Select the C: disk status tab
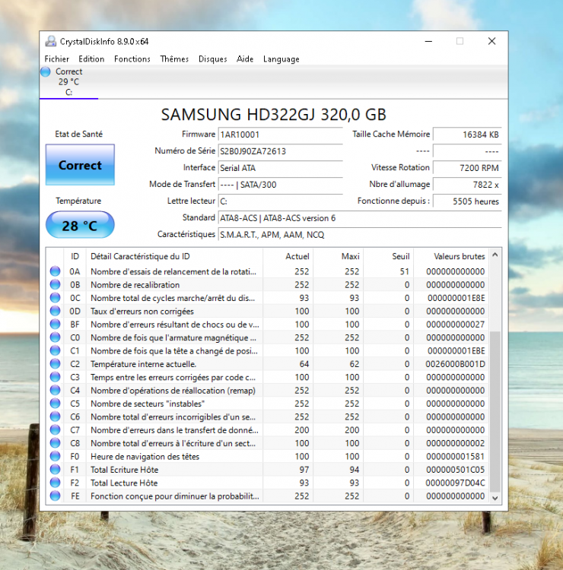Screen dimensions: 563x570 tap(68, 82)
